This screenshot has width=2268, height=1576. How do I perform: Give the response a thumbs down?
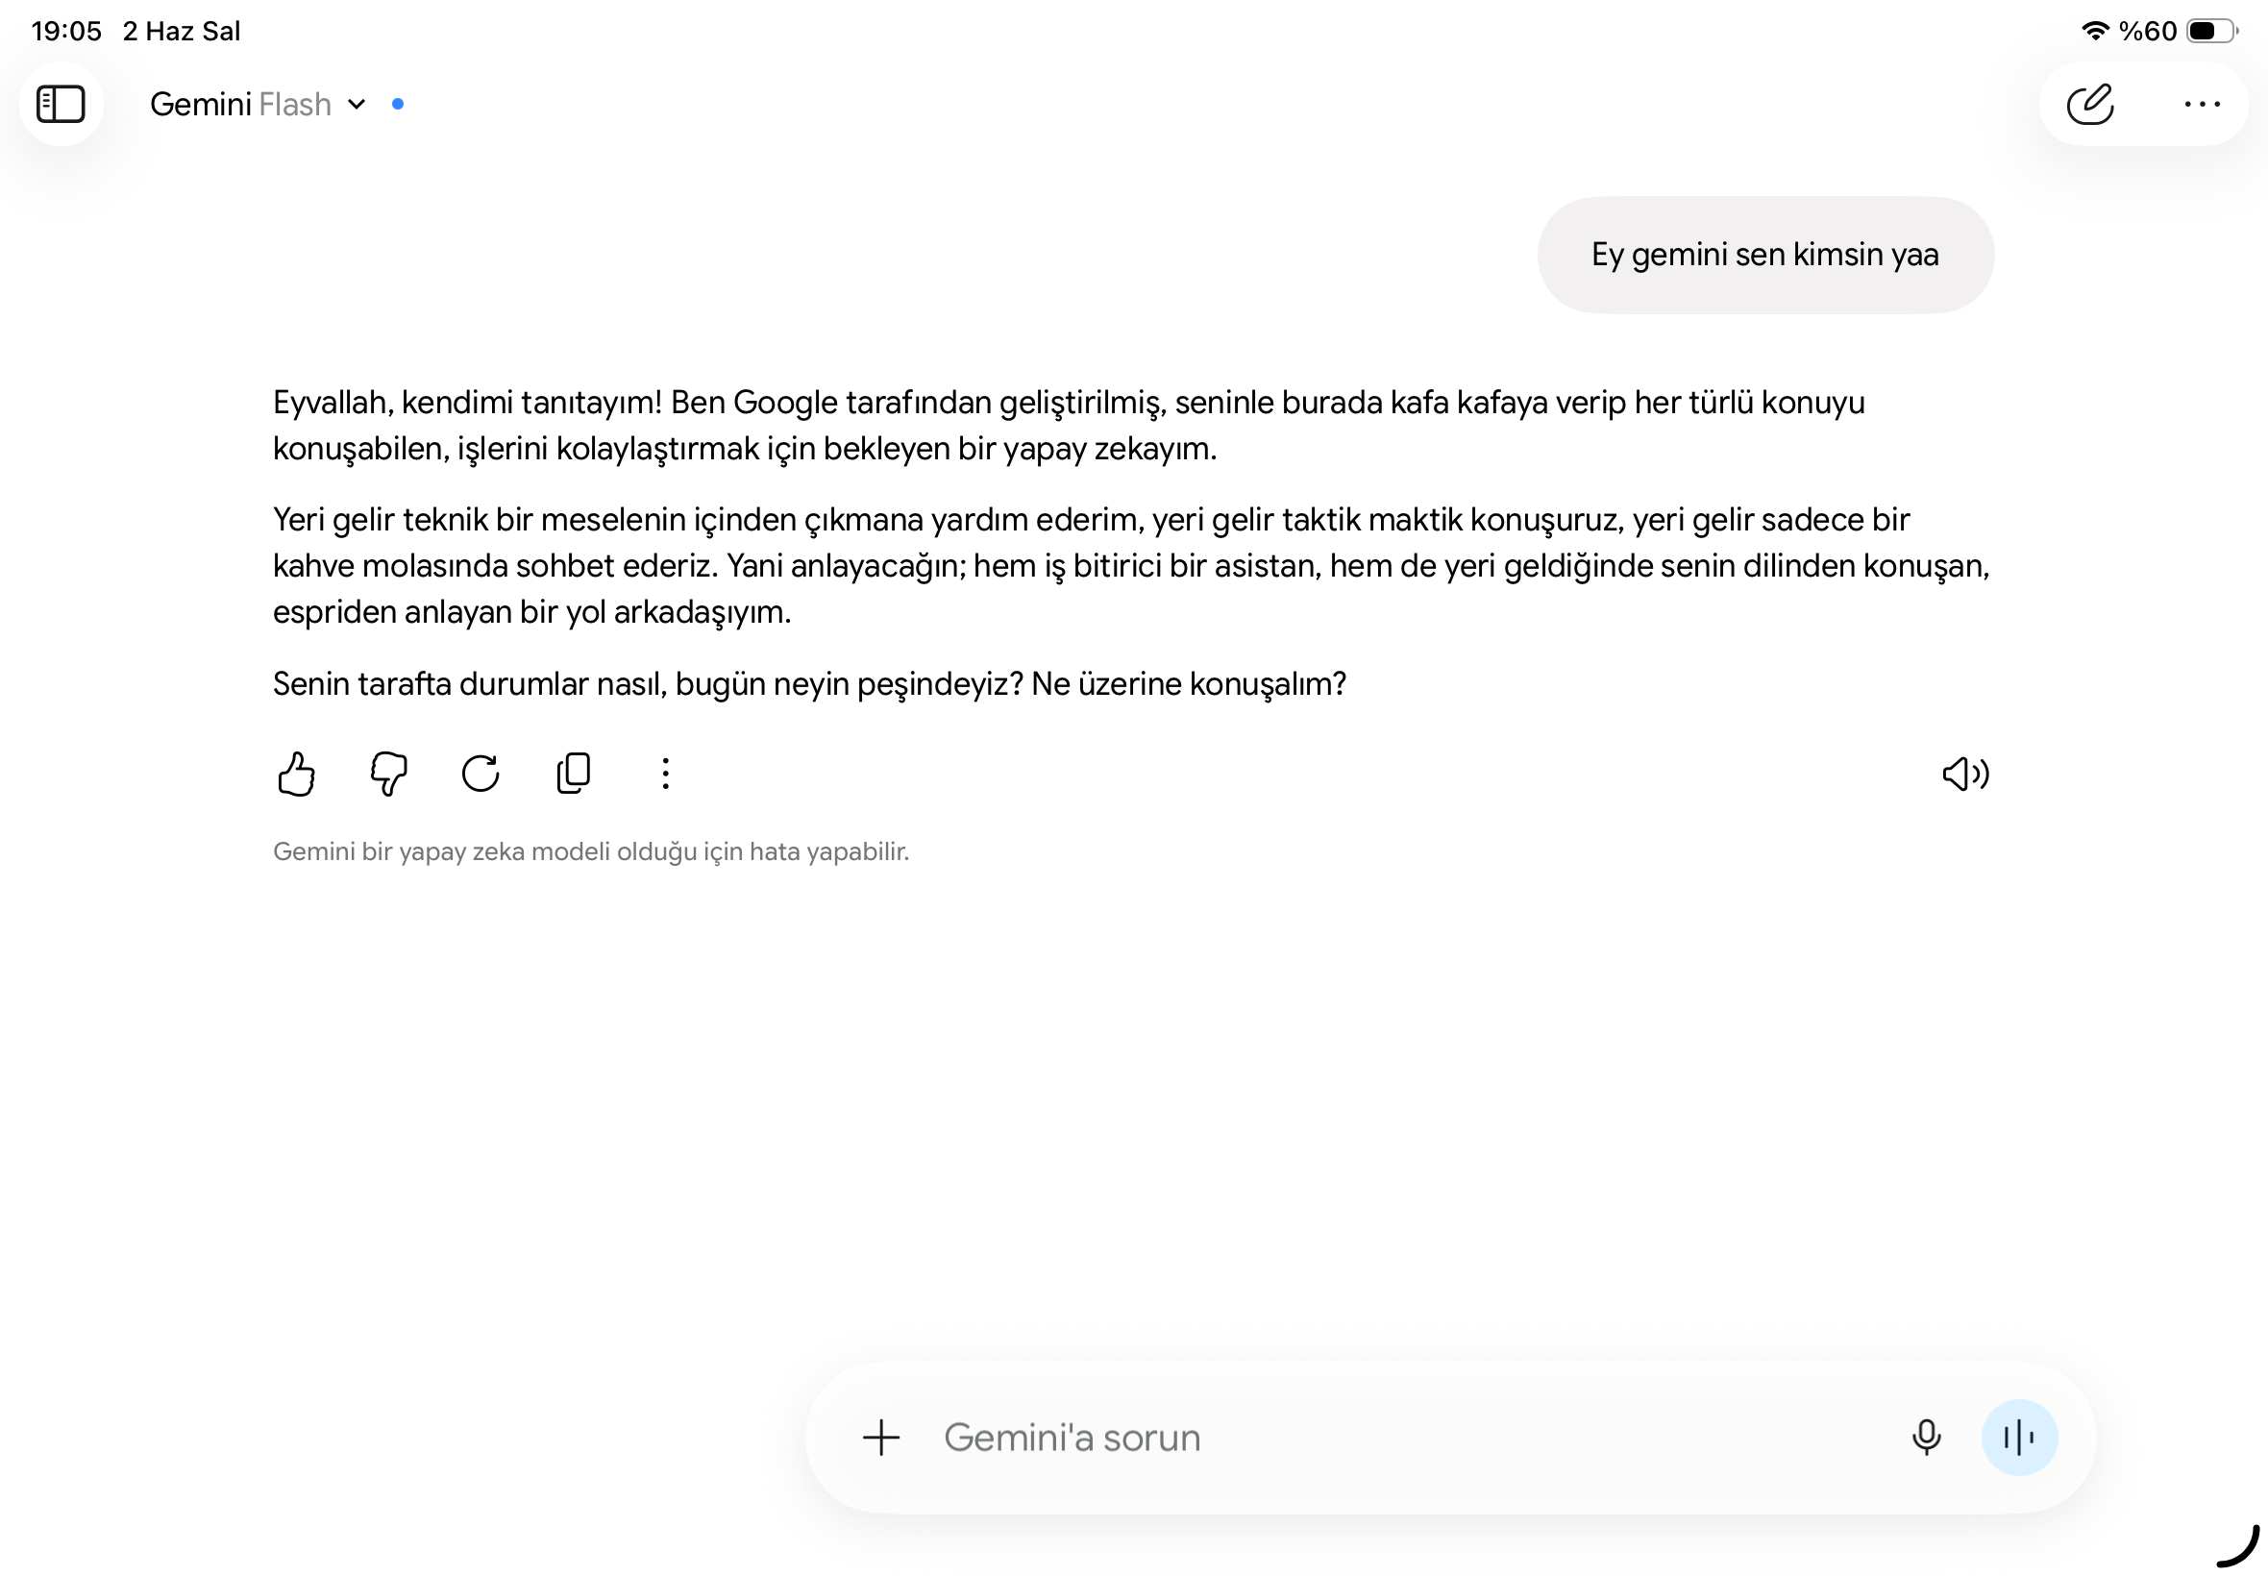click(388, 774)
